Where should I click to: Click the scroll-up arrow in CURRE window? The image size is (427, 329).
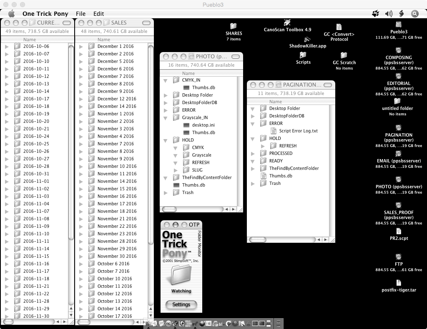[x=71, y=308]
